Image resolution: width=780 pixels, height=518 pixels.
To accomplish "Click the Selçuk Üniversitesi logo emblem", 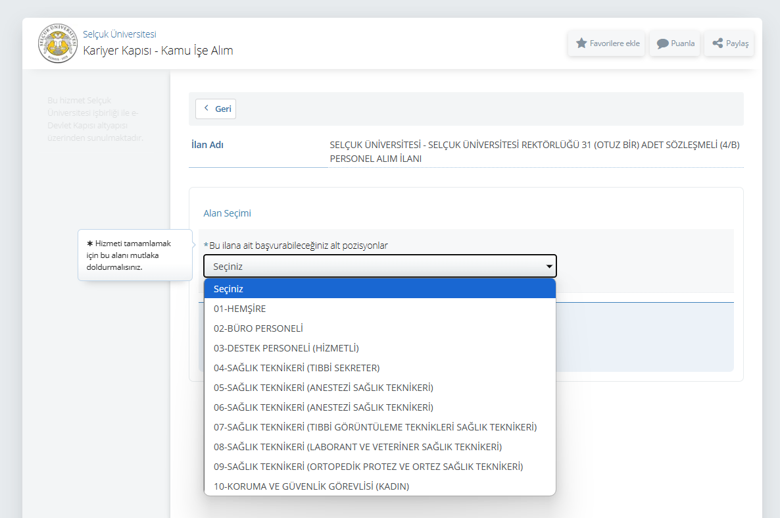I will click(x=58, y=43).
